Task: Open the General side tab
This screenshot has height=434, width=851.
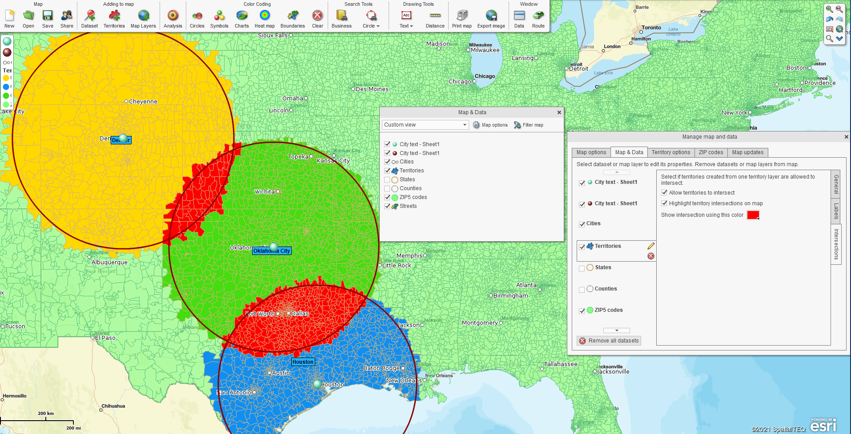Action: click(x=836, y=184)
